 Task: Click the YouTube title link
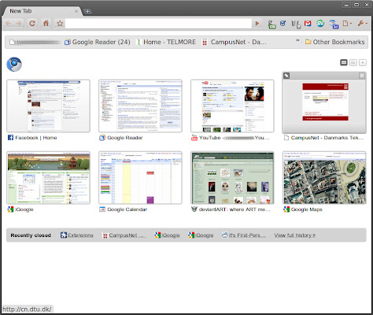coord(234,138)
